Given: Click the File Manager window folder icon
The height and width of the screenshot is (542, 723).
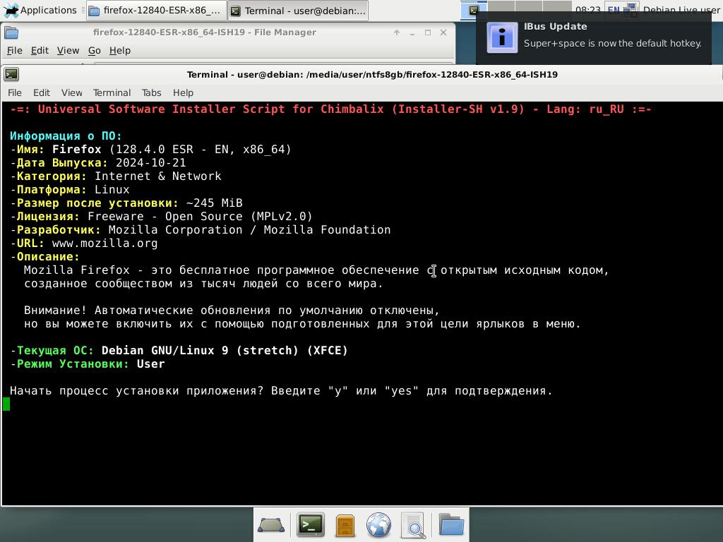Looking at the screenshot, I should click(11, 32).
